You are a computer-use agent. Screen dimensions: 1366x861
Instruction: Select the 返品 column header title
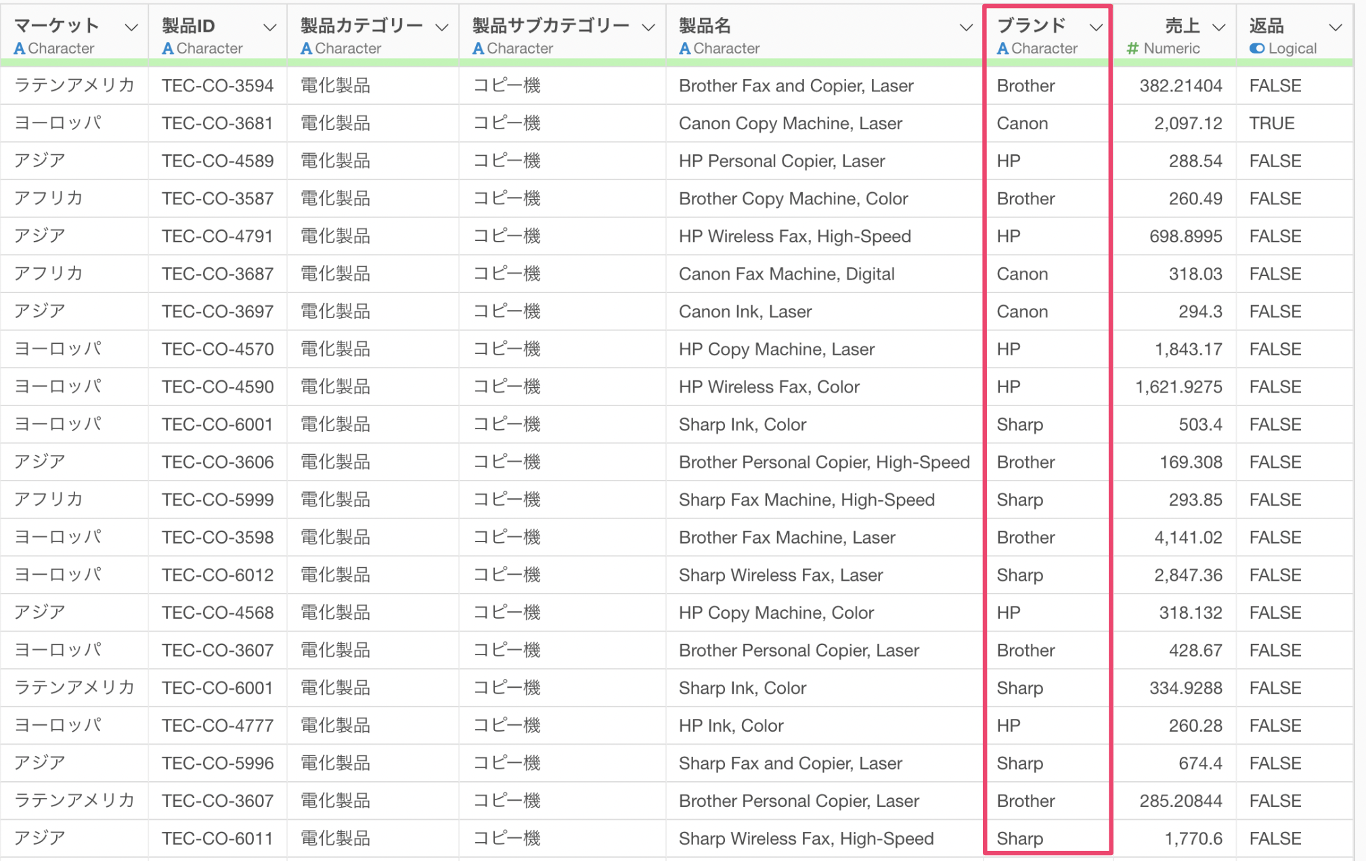point(1266,26)
